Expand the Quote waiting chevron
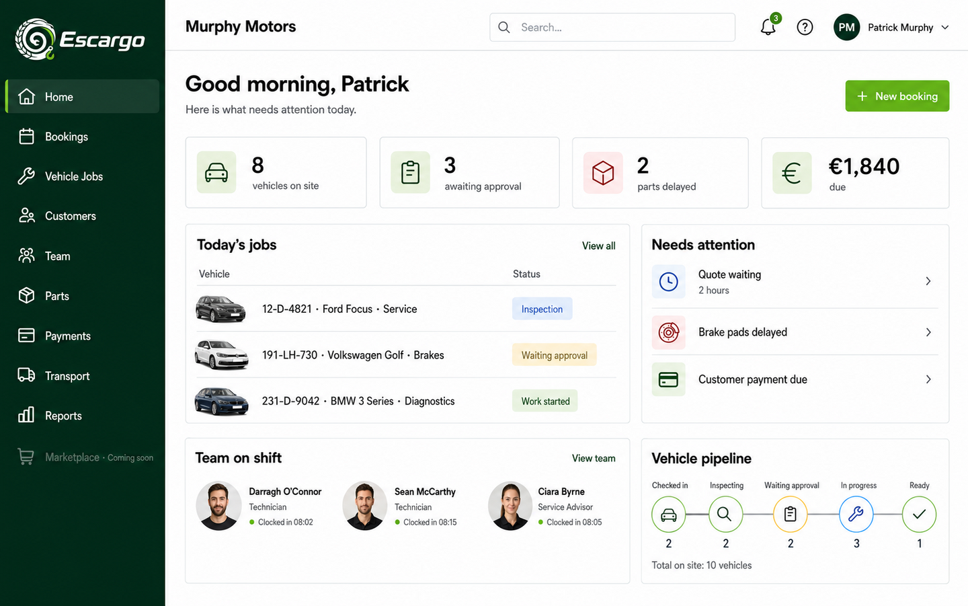The width and height of the screenshot is (968, 606). tap(928, 281)
